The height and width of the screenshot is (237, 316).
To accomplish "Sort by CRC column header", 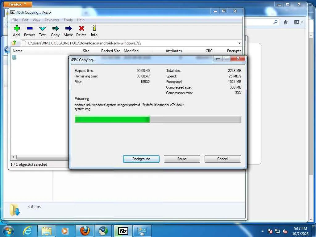I will coord(198,51).
